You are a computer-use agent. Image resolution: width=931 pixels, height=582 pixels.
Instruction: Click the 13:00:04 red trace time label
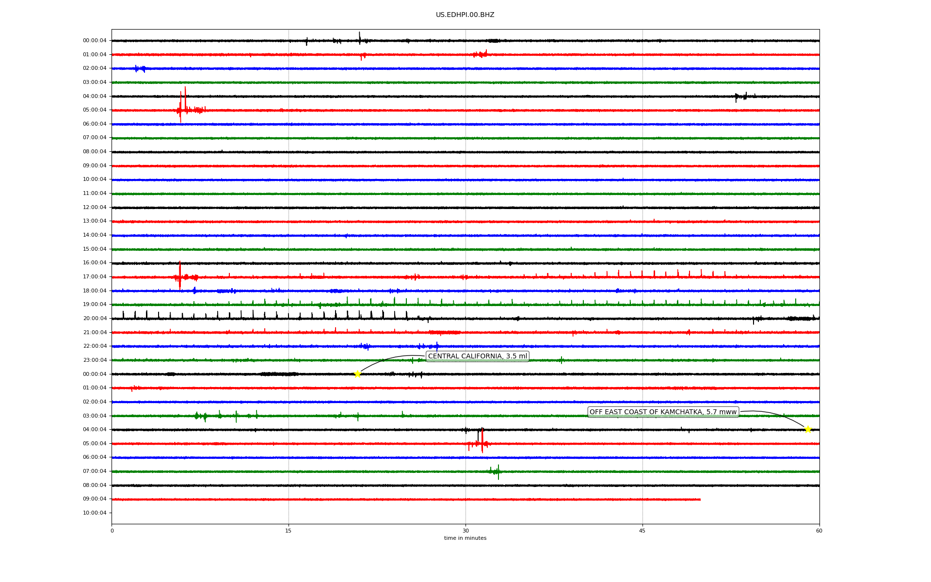click(x=95, y=221)
